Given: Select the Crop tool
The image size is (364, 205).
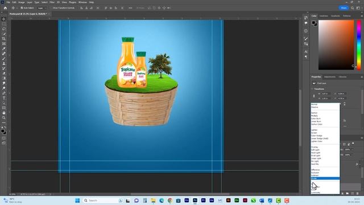Looking at the screenshot, I should [4, 39].
